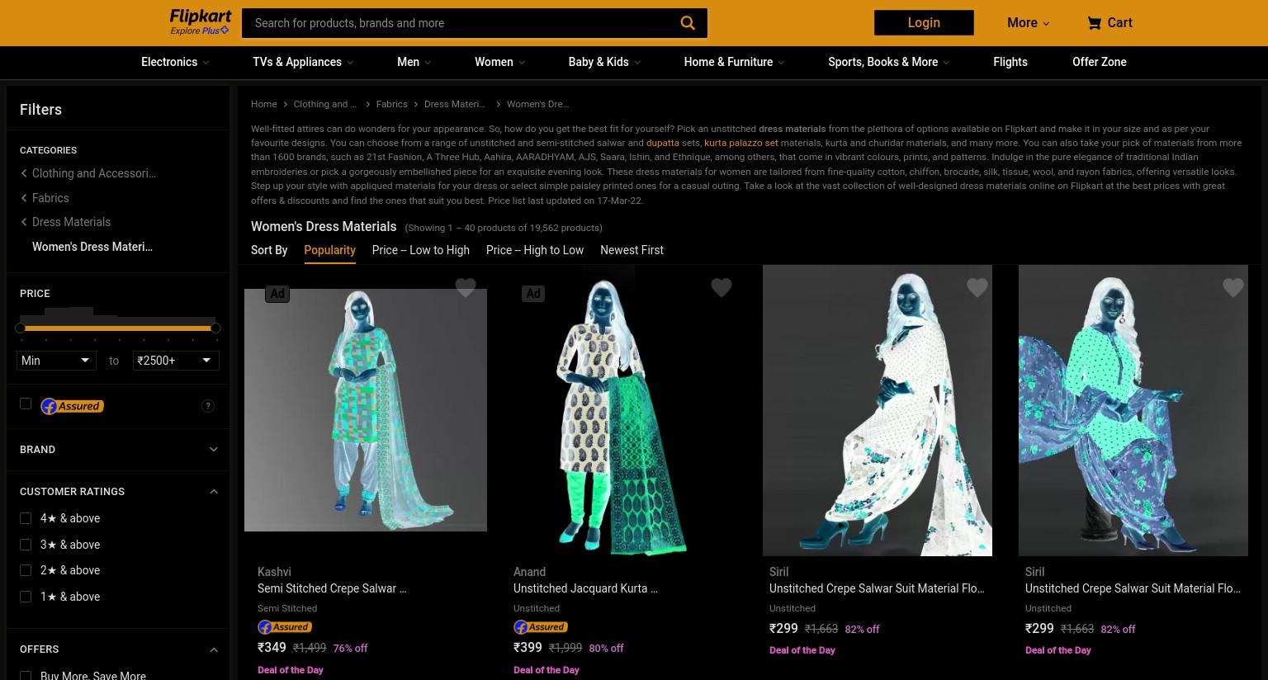Wishlist the Kashvi salwar product heart
1268x680 pixels.
466,287
